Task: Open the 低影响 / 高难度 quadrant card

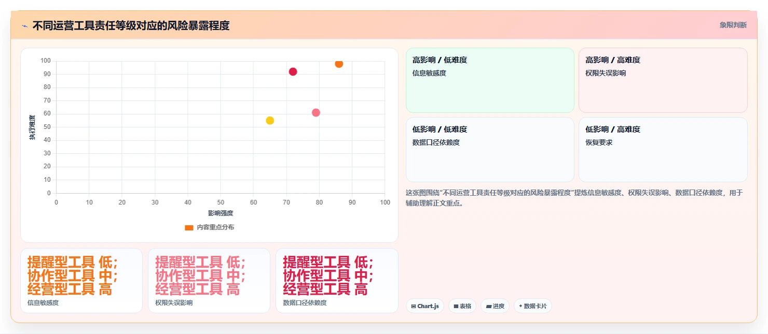Action: click(663, 150)
